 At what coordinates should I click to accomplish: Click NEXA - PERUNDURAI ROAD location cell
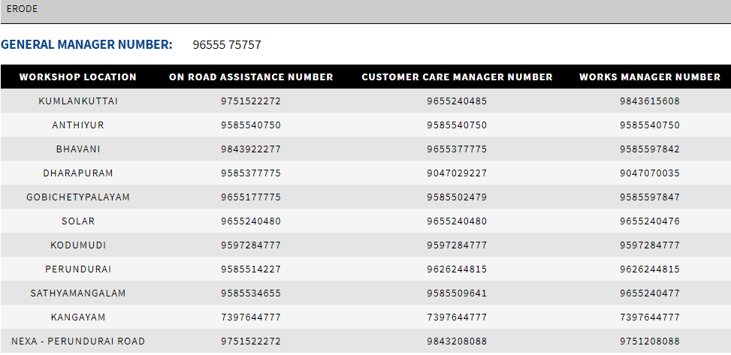pos(78,341)
